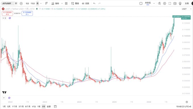The height and width of the screenshot is (109, 193).
Task: Open the go-to-date calendar icon
Action: [55, 106]
